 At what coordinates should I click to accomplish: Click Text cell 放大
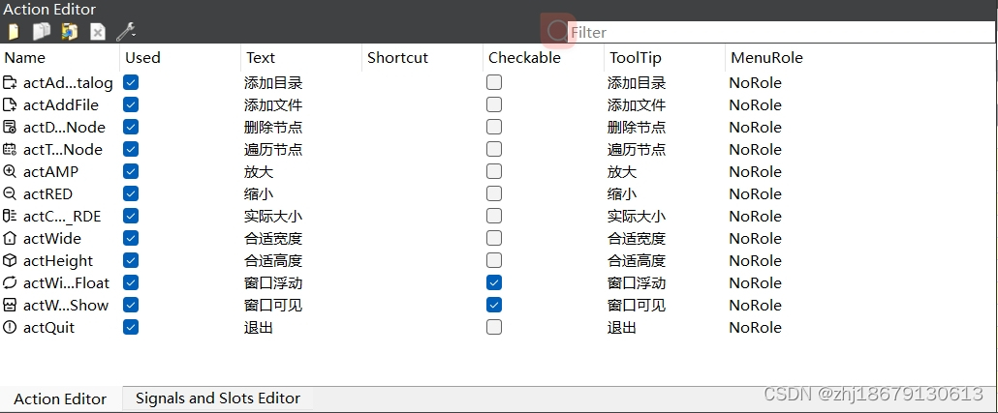(x=259, y=171)
